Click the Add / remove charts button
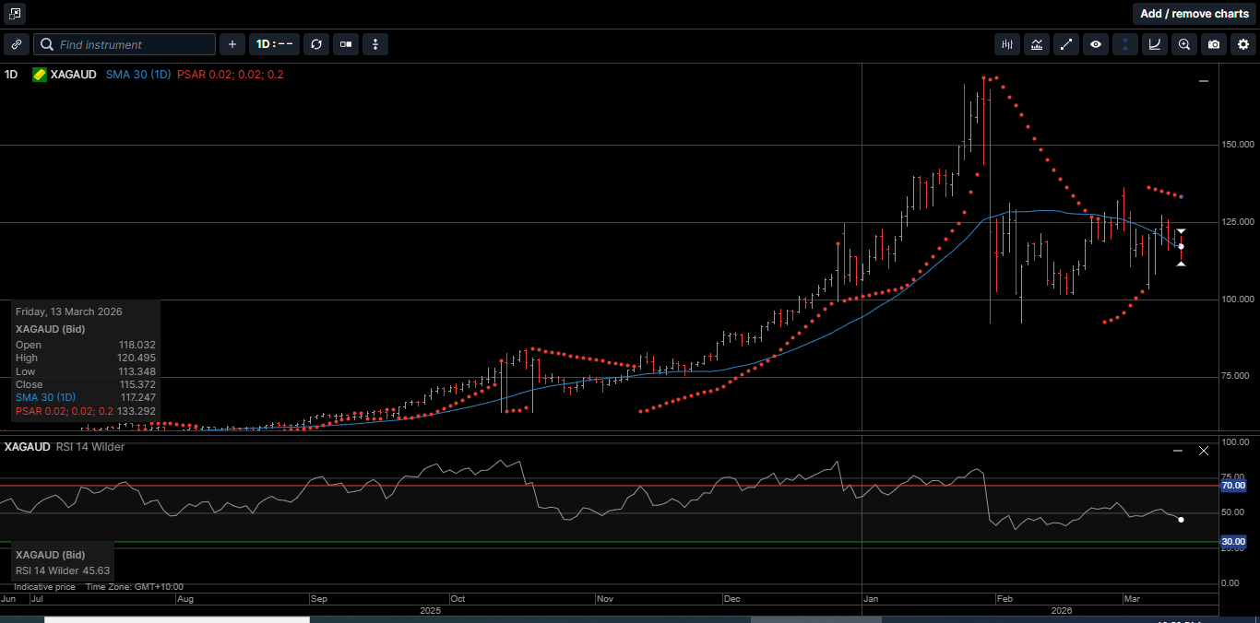 click(x=1194, y=14)
